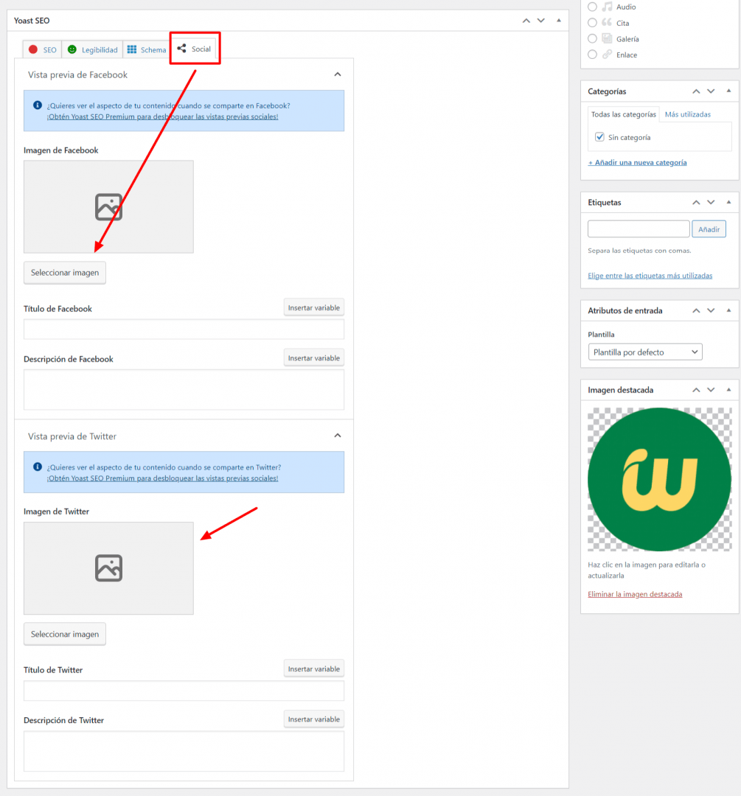
Task: Collapse the Imagen destacada panel
Action: pyautogui.click(x=728, y=389)
